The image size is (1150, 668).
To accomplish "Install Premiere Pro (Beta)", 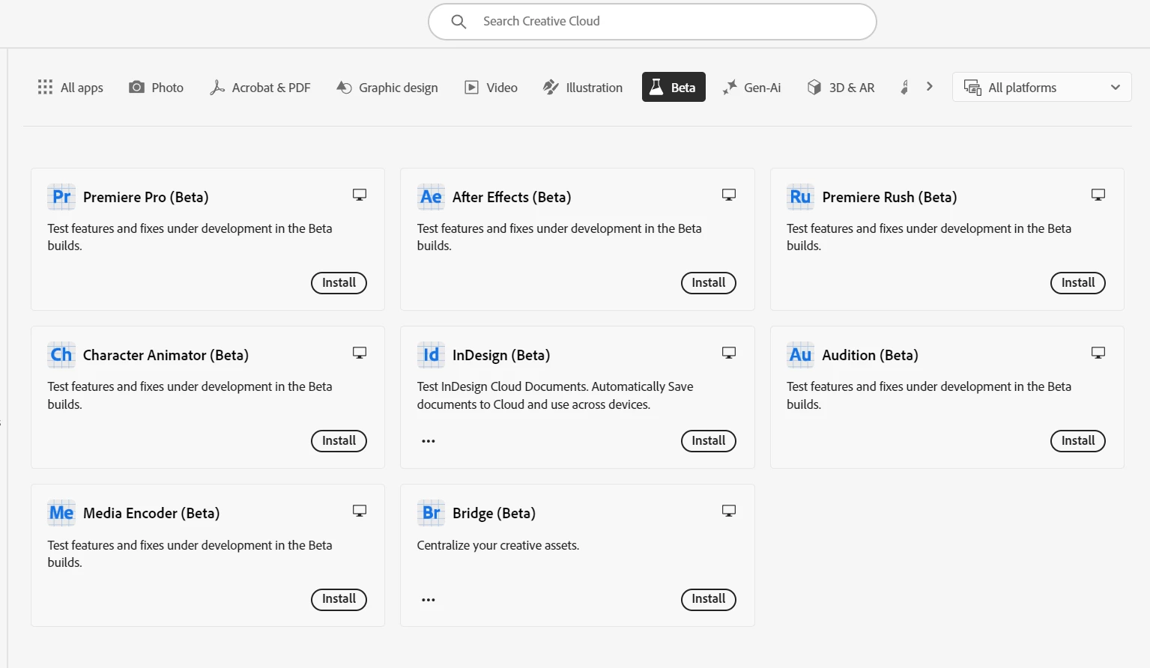I will pos(339,283).
